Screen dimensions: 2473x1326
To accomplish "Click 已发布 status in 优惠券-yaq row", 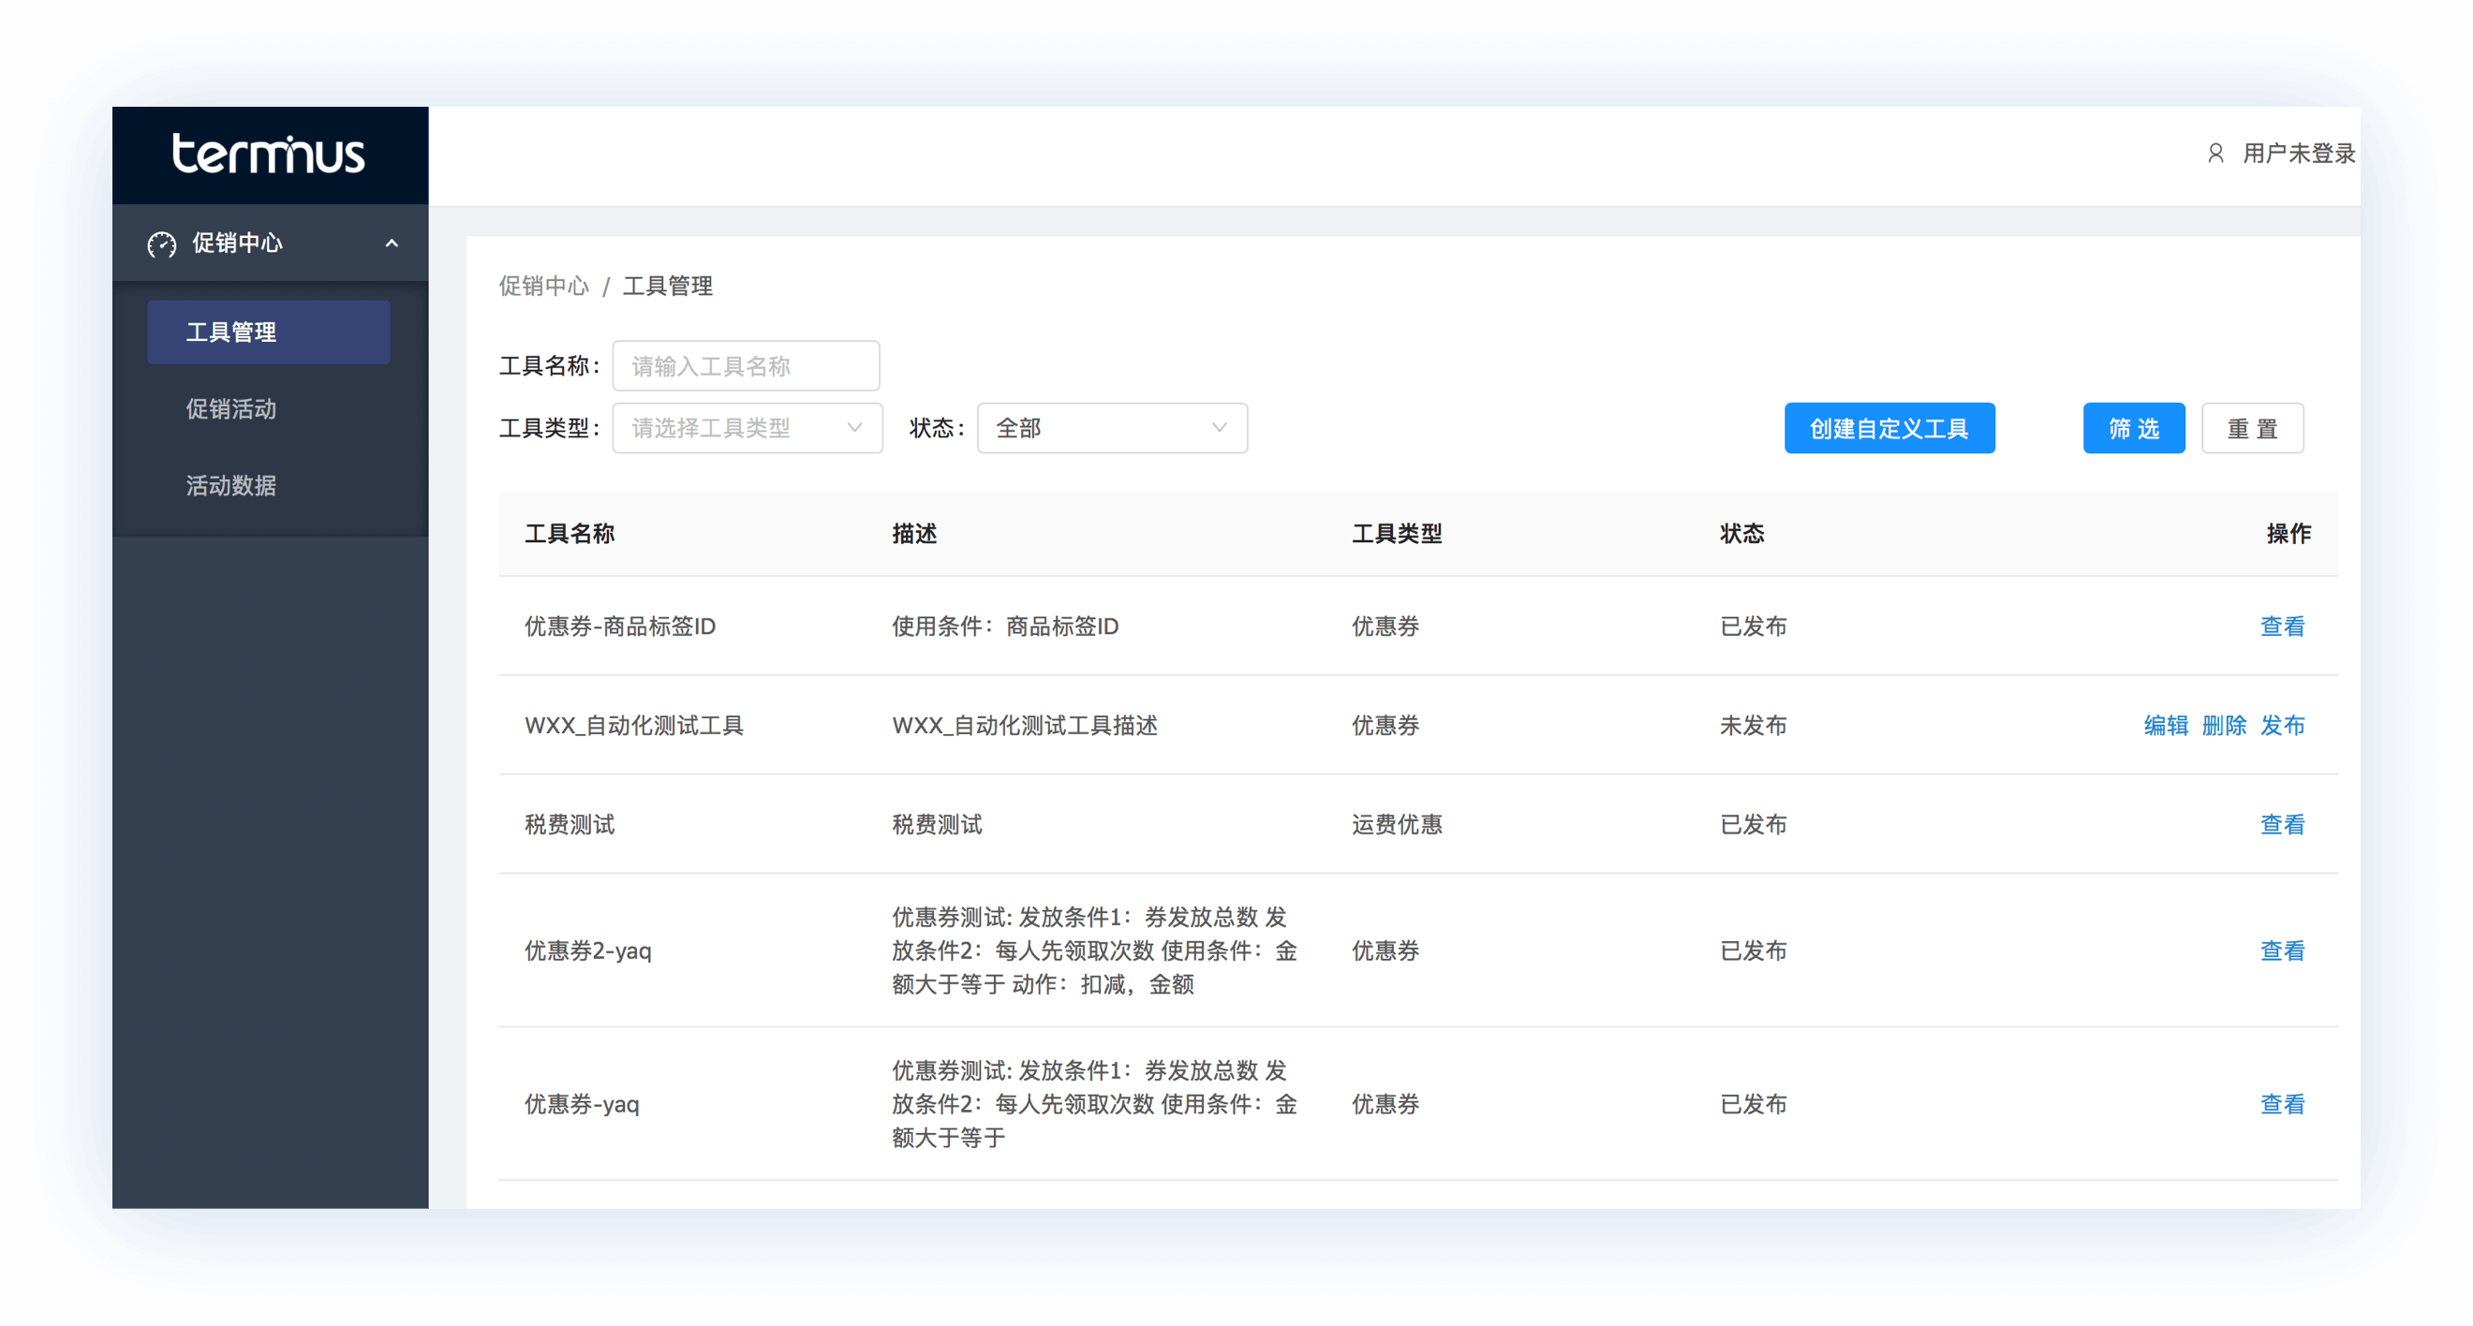I will coord(1753,1104).
